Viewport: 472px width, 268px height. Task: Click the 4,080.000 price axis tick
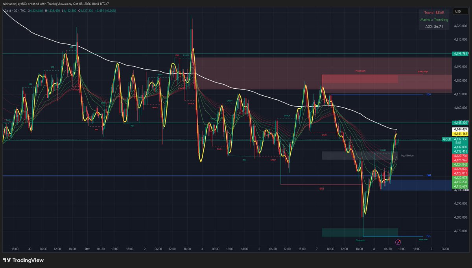pyautogui.click(x=460, y=217)
